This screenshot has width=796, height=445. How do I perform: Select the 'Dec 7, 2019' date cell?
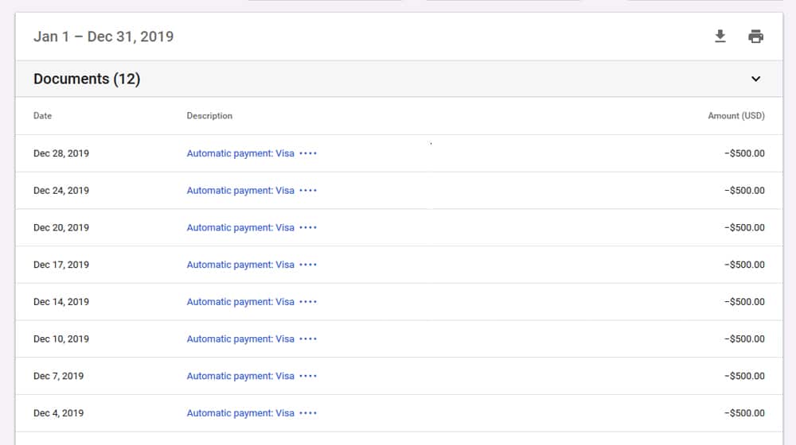(x=58, y=376)
